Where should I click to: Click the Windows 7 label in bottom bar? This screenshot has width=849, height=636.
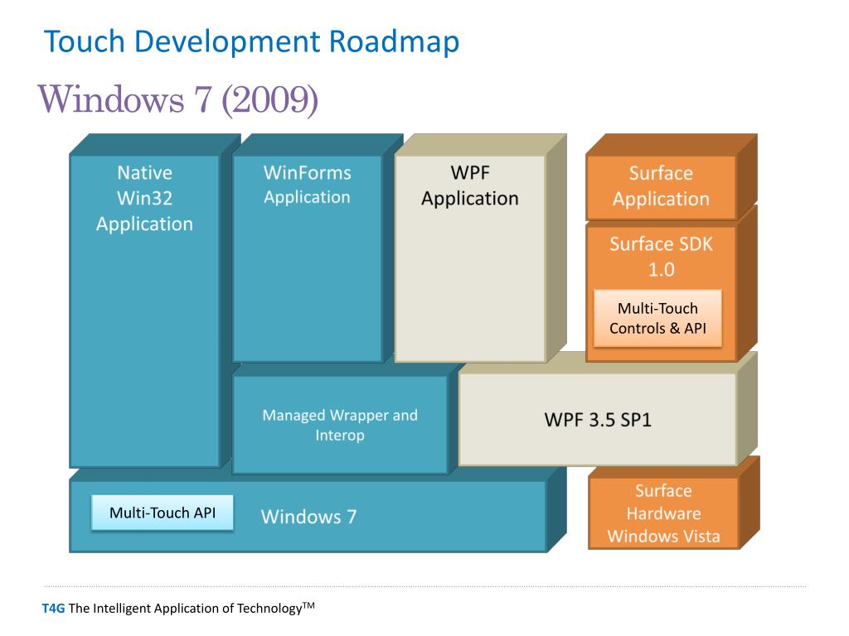(308, 517)
